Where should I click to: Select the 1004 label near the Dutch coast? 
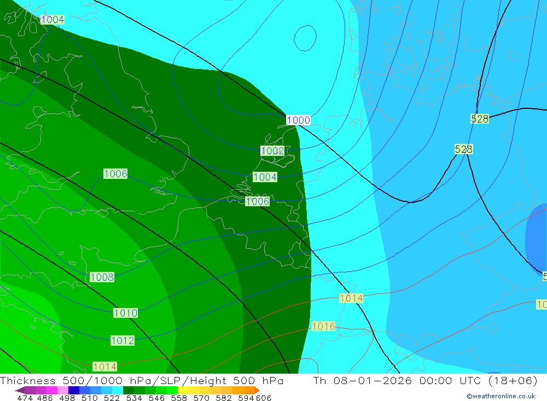265,177
